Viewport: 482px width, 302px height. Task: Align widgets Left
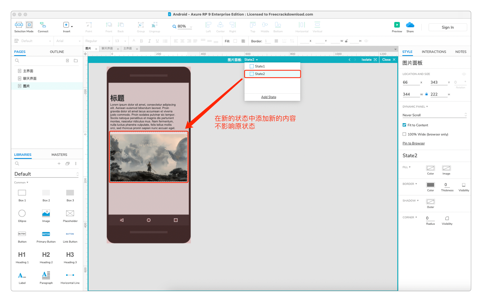208,25
